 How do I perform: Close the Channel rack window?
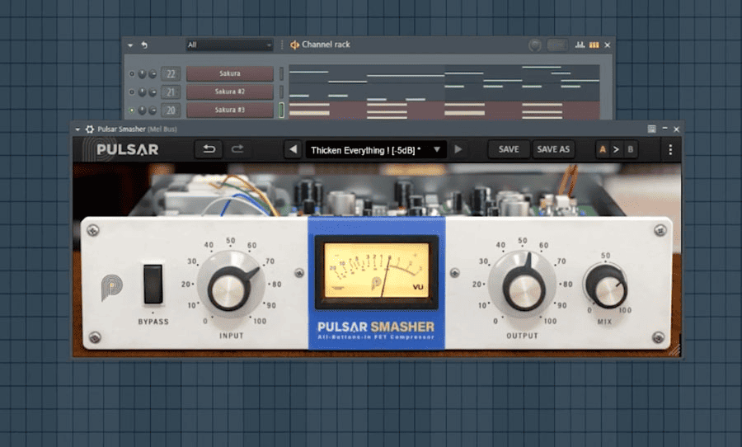608,45
